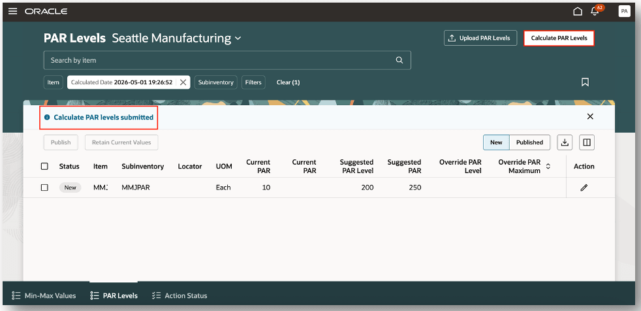Screen dimensions: 641x311
Task: Click the search magnifier icon
Action: tap(399, 60)
